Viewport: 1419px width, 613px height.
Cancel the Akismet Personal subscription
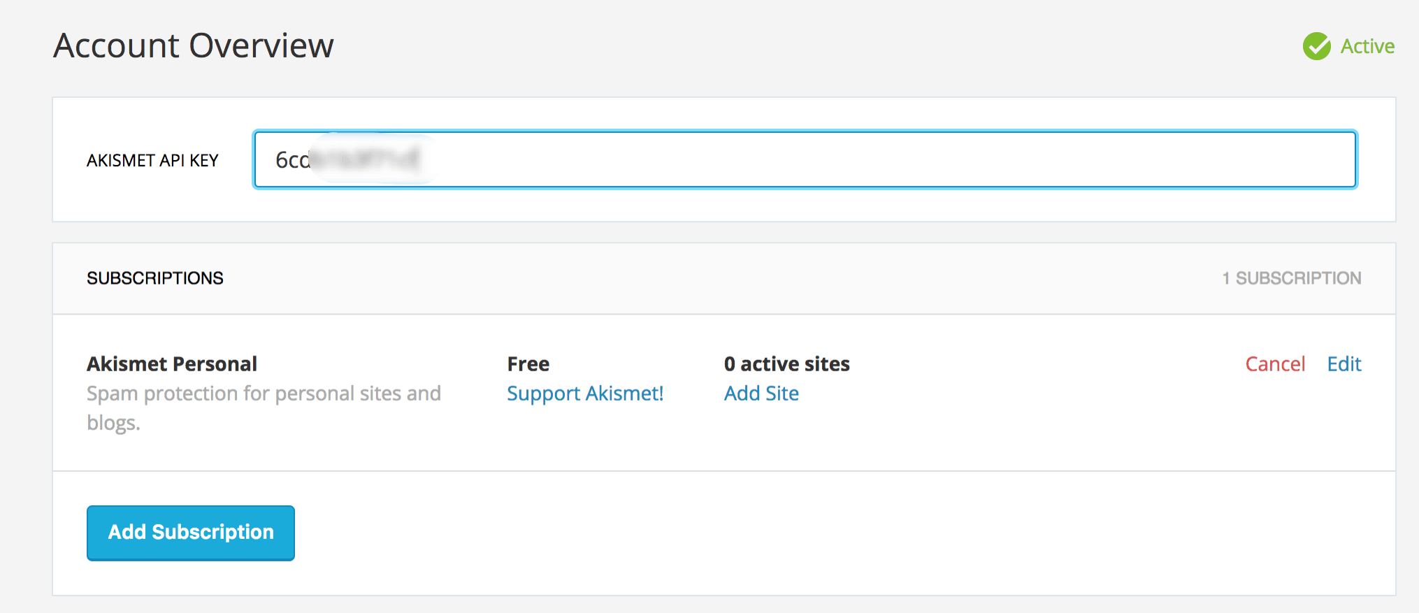pyautogui.click(x=1275, y=364)
